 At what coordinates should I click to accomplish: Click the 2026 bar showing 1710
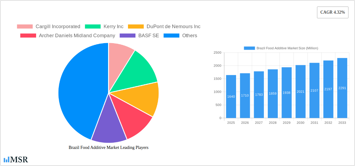point(245,96)
